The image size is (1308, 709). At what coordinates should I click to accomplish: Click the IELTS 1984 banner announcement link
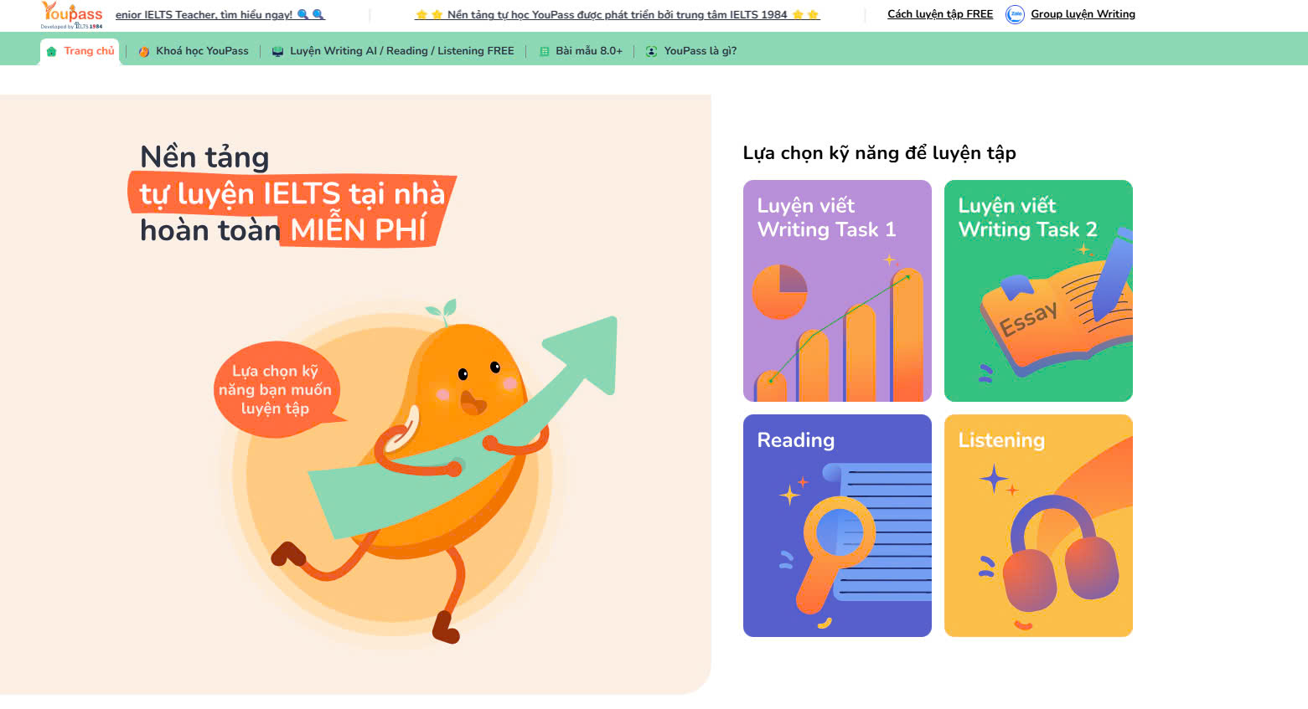(x=618, y=14)
